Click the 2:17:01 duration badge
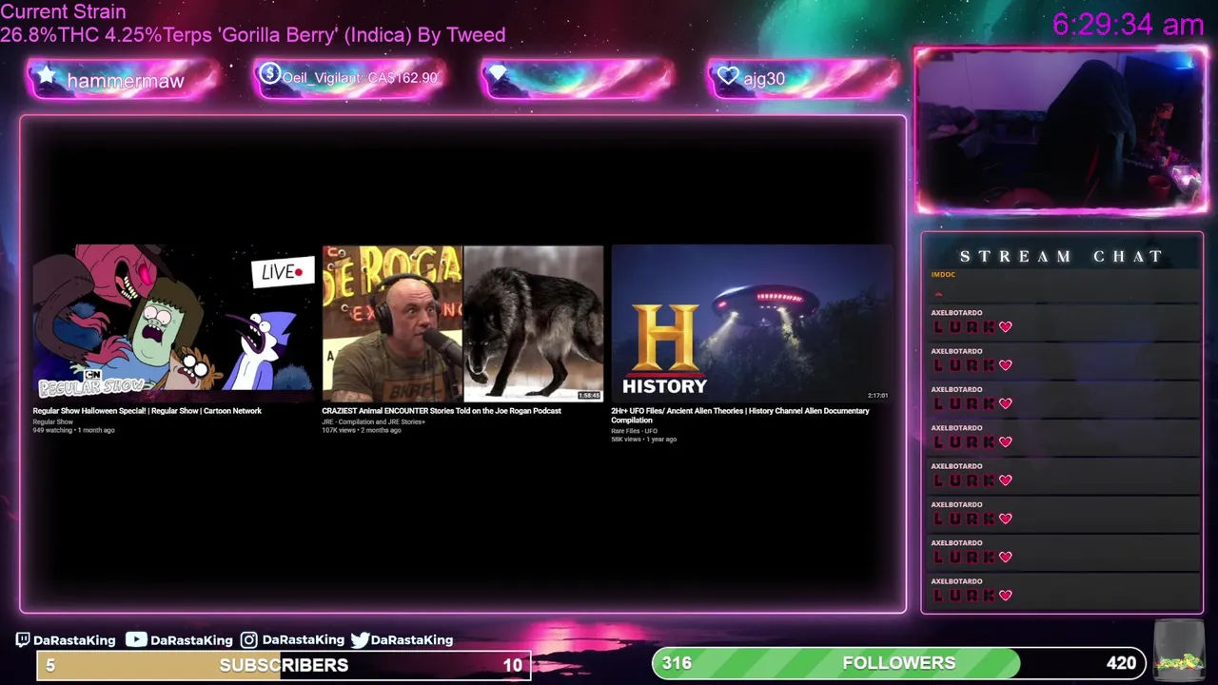The height and width of the screenshot is (685, 1218). pos(877,395)
